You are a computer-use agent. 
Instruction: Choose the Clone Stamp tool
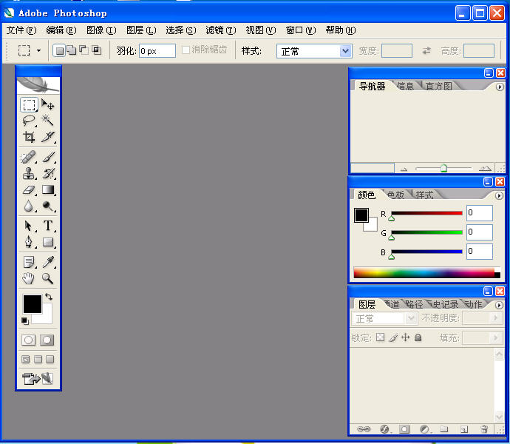pyautogui.click(x=29, y=174)
